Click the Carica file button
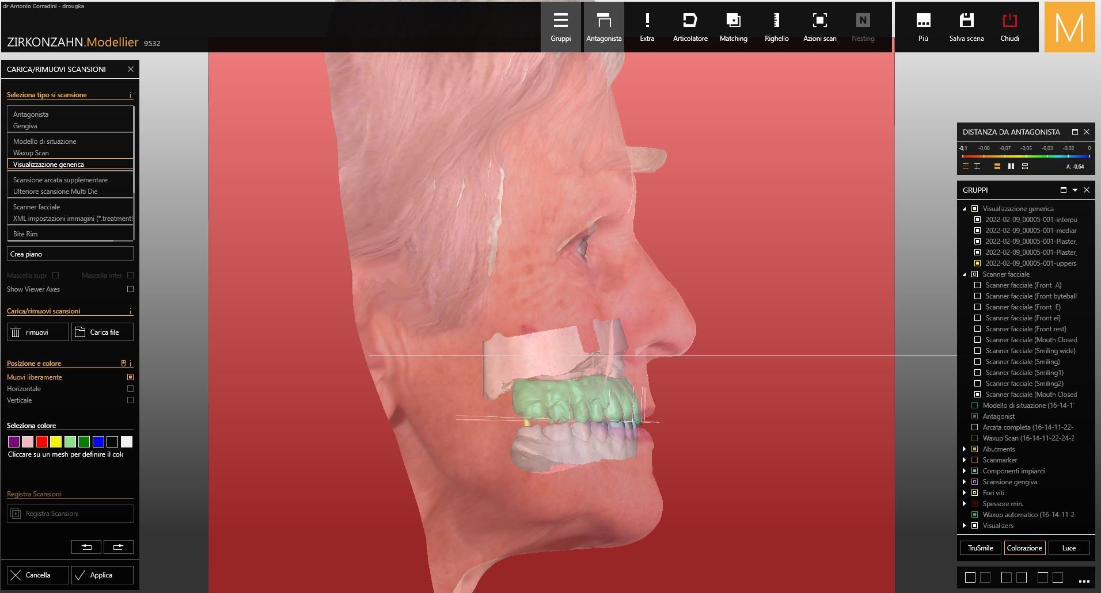The height and width of the screenshot is (593, 1101). coord(102,332)
